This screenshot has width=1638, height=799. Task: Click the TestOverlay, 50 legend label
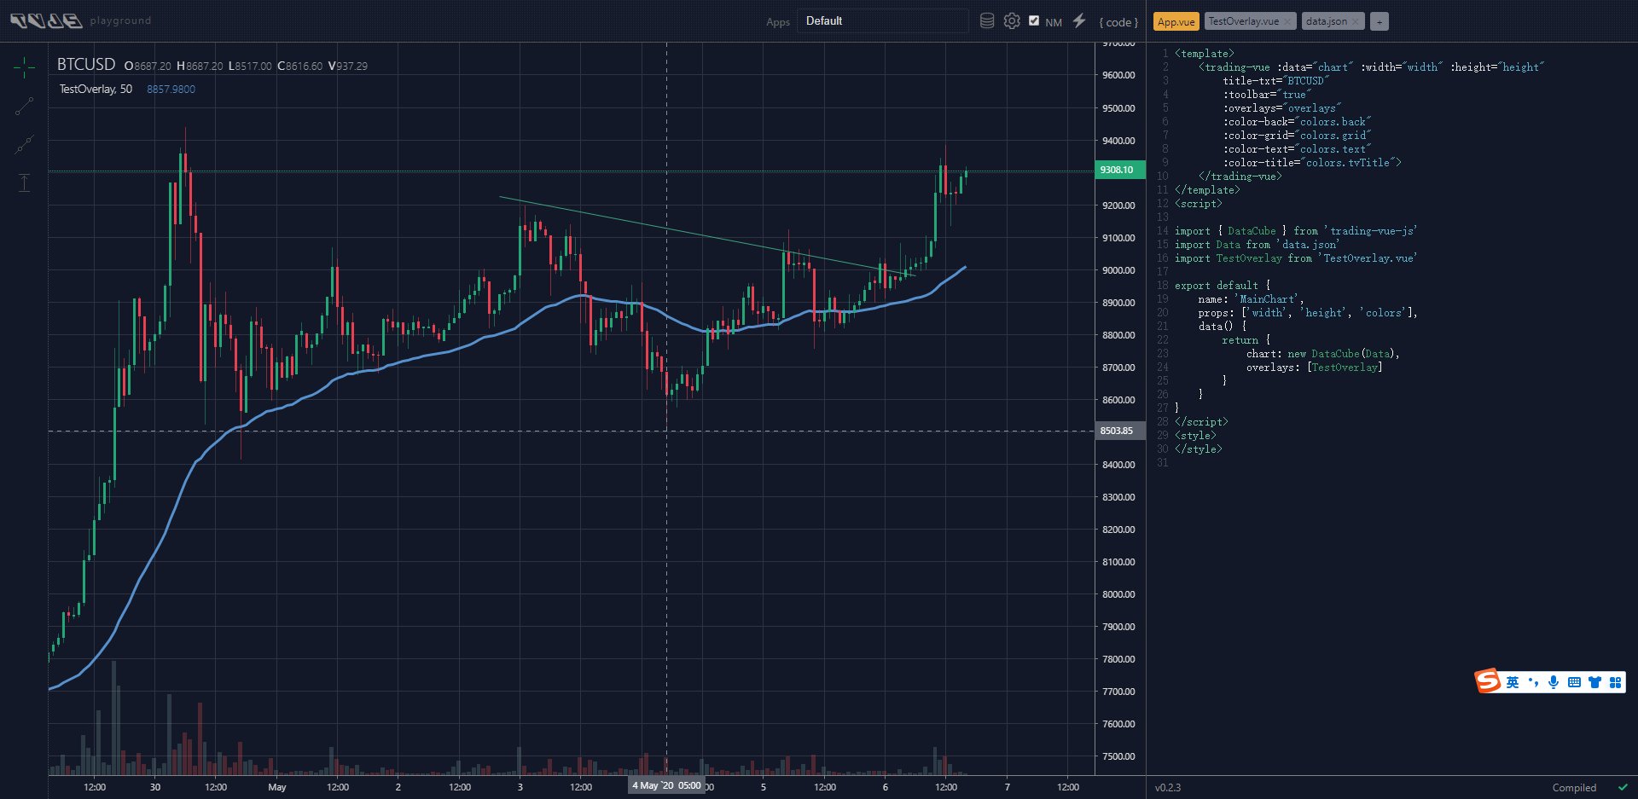click(x=96, y=89)
